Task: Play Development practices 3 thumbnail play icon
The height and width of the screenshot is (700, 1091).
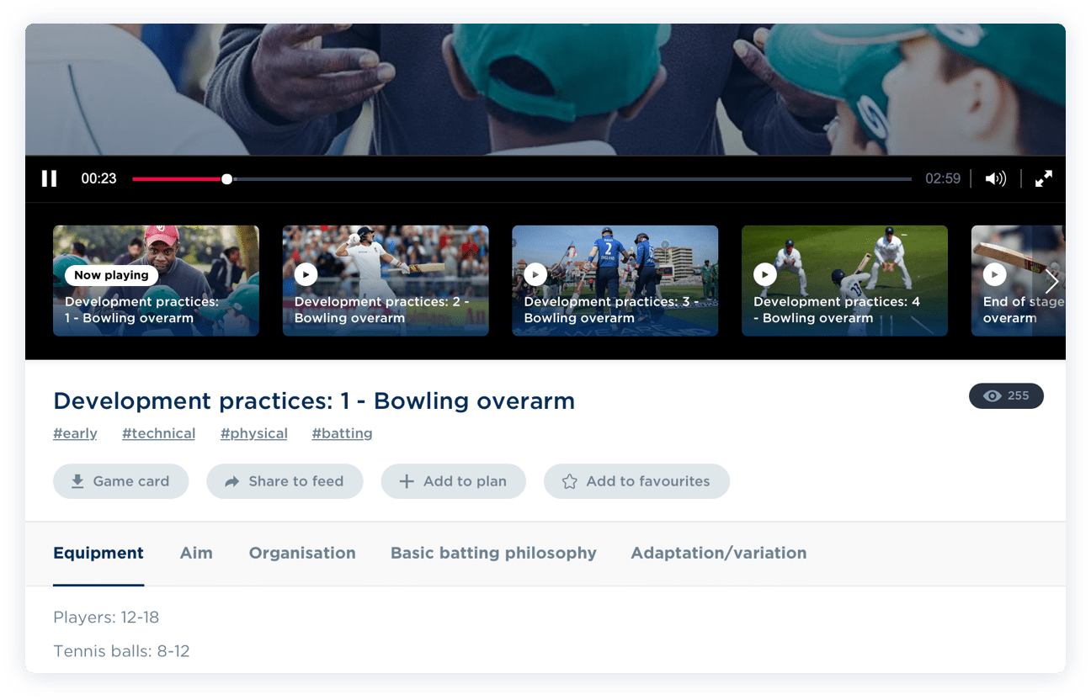Action: 535,274
